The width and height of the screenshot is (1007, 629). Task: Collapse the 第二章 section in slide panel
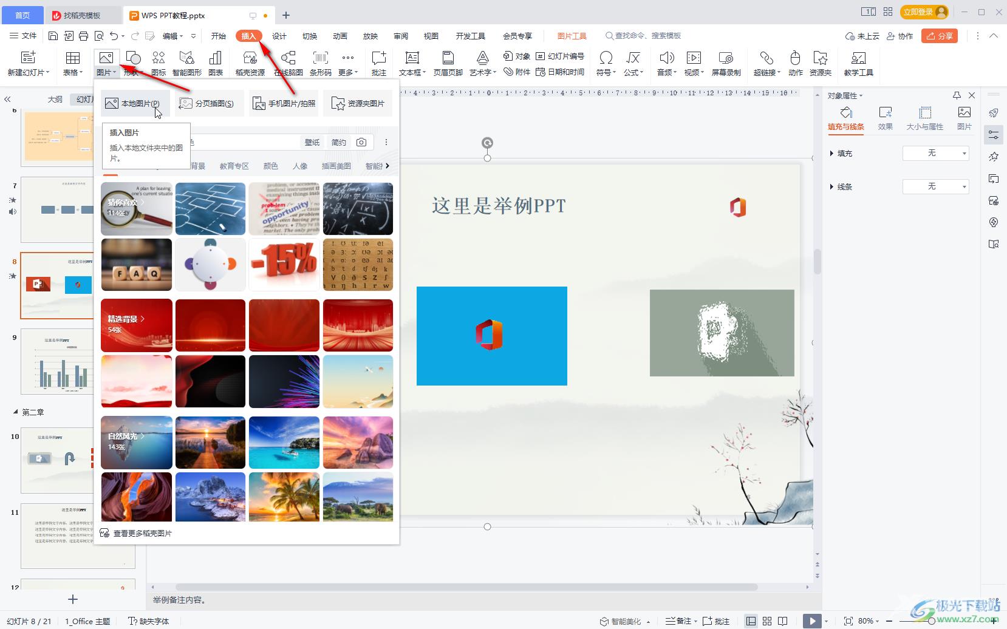tap(15, 412)
